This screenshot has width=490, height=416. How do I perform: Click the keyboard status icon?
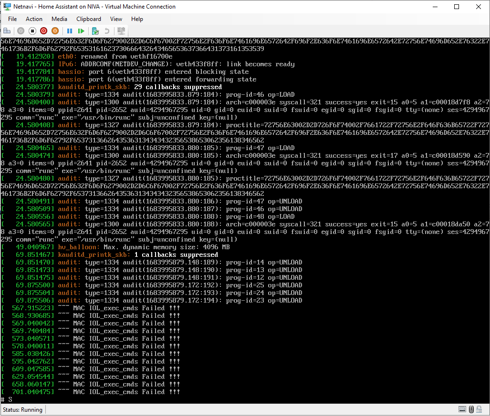click(462, 409)
